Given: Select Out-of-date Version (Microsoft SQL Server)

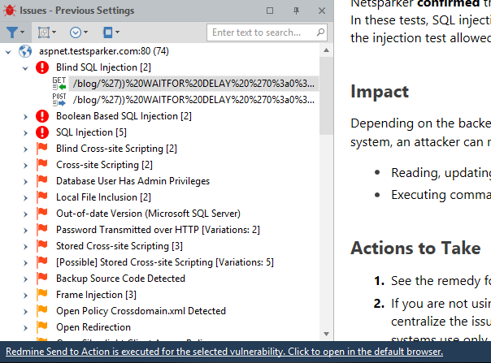Looking at the screenshot, I should [148, 213].
